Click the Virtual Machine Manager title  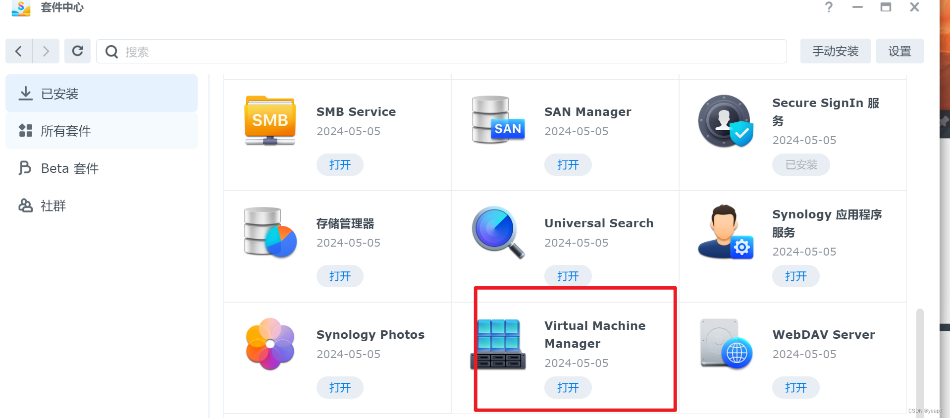click(x=595, y=335)
